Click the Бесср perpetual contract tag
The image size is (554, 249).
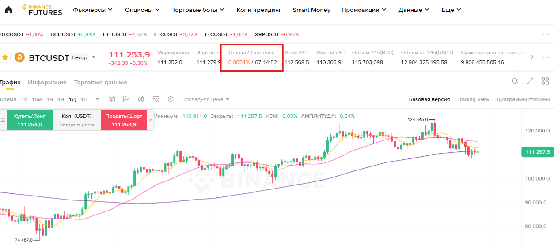(80, 57)
